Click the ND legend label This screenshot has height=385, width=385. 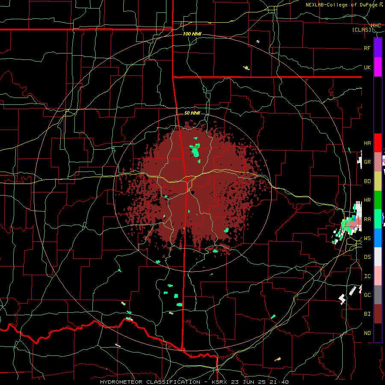tap(367, 333)
